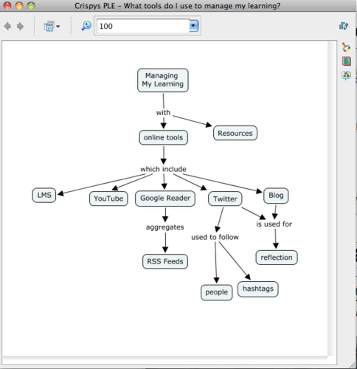357x369 pixels.
Task: Select the Blog concept node
Action: tap(276, 196)
